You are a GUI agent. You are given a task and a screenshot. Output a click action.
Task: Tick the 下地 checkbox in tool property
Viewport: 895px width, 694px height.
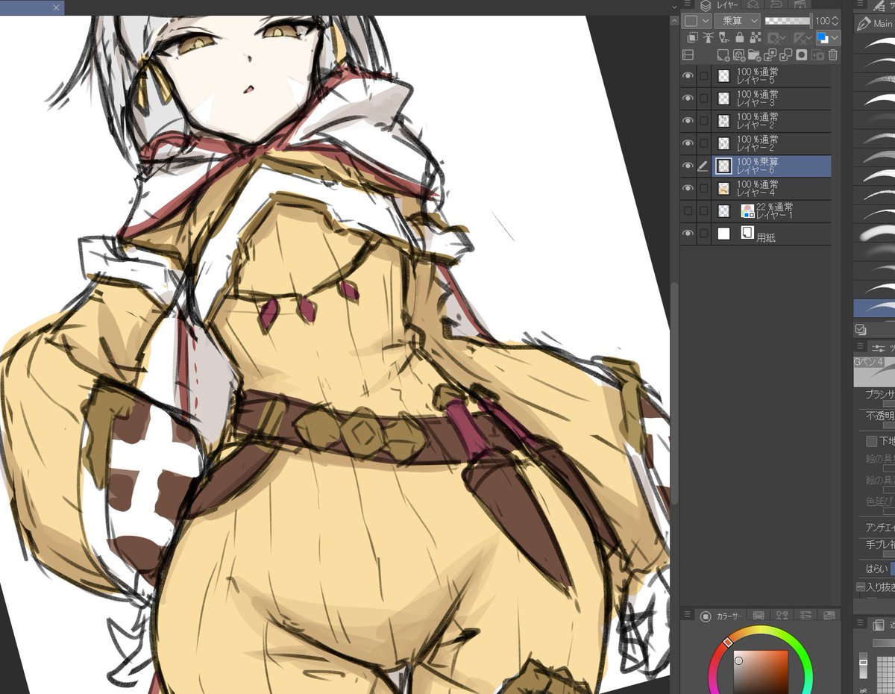pyautogui.click(x=871, y=441)
